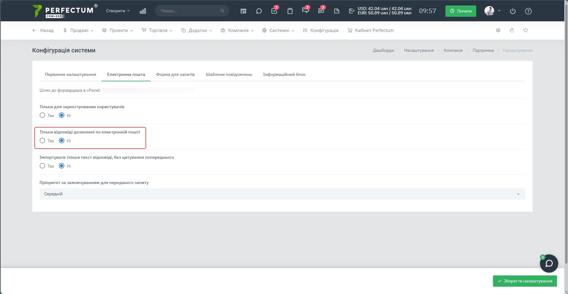Expand the Торгівля menu
Viewport: 568px width, 294px height.
click(157, 30)
